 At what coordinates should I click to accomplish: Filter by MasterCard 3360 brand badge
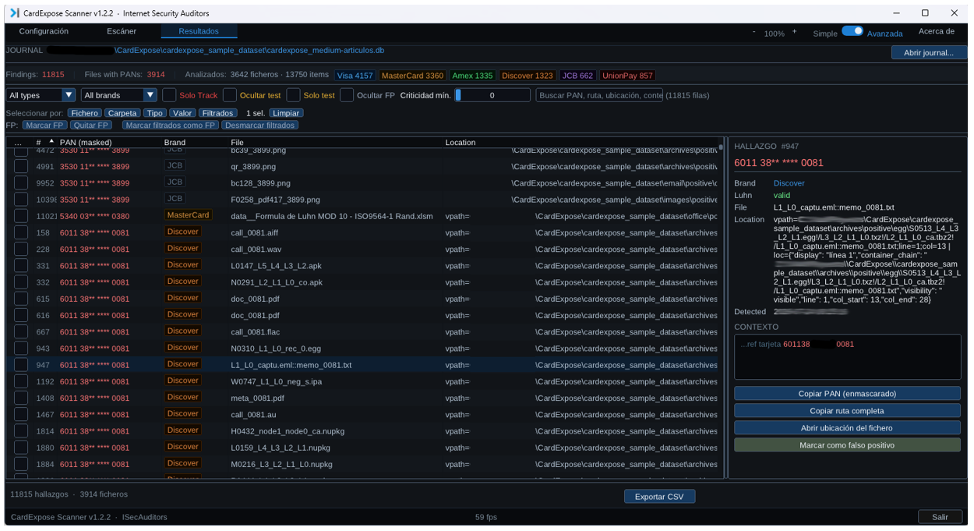(x=412, y=76)
